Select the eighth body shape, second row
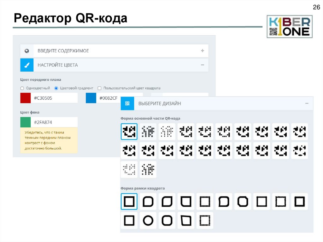This screenshot has width=323, height=242. point(262,151)
